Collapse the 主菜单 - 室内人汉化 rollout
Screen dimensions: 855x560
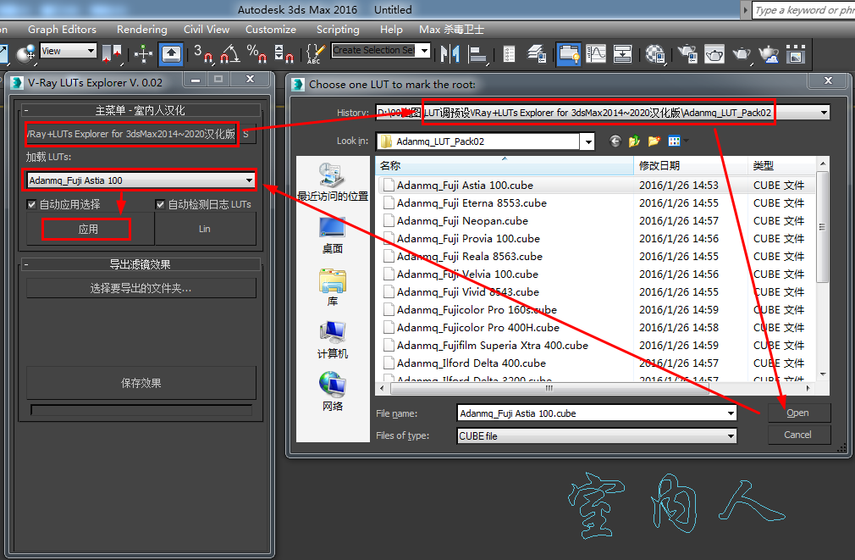[141, 110]
